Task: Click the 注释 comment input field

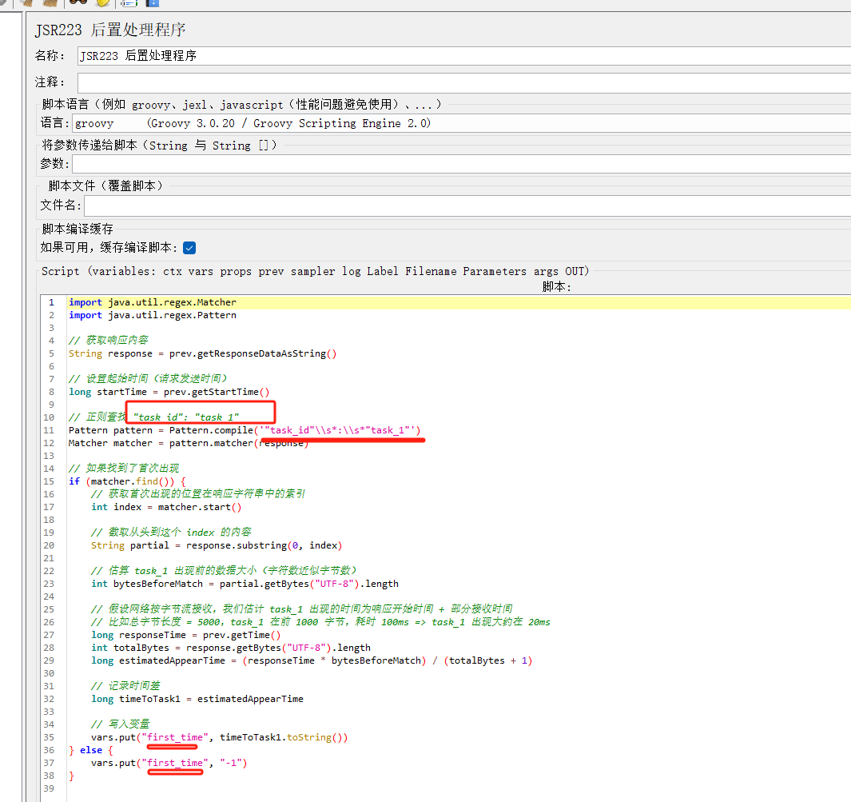Action: click(x=464, y=83)
